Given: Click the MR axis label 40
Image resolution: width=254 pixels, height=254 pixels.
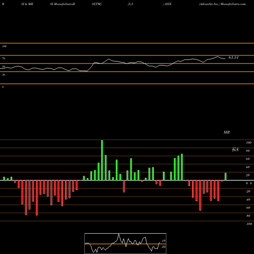Looking at the screenshot, I should click(248, 167).
